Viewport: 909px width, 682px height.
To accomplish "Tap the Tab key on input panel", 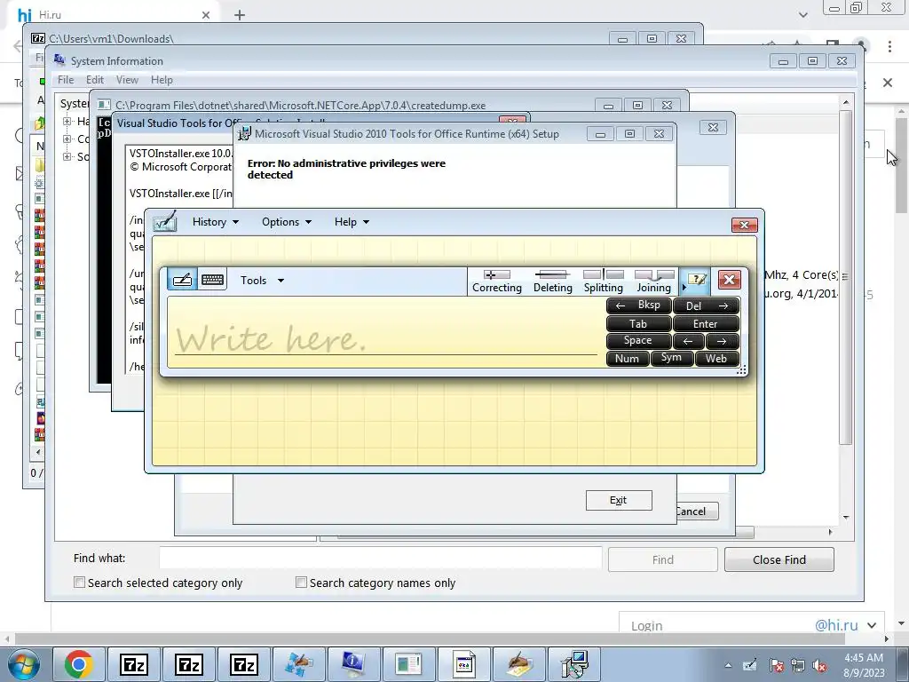I will pyautogui.click(x=639, y=323).
